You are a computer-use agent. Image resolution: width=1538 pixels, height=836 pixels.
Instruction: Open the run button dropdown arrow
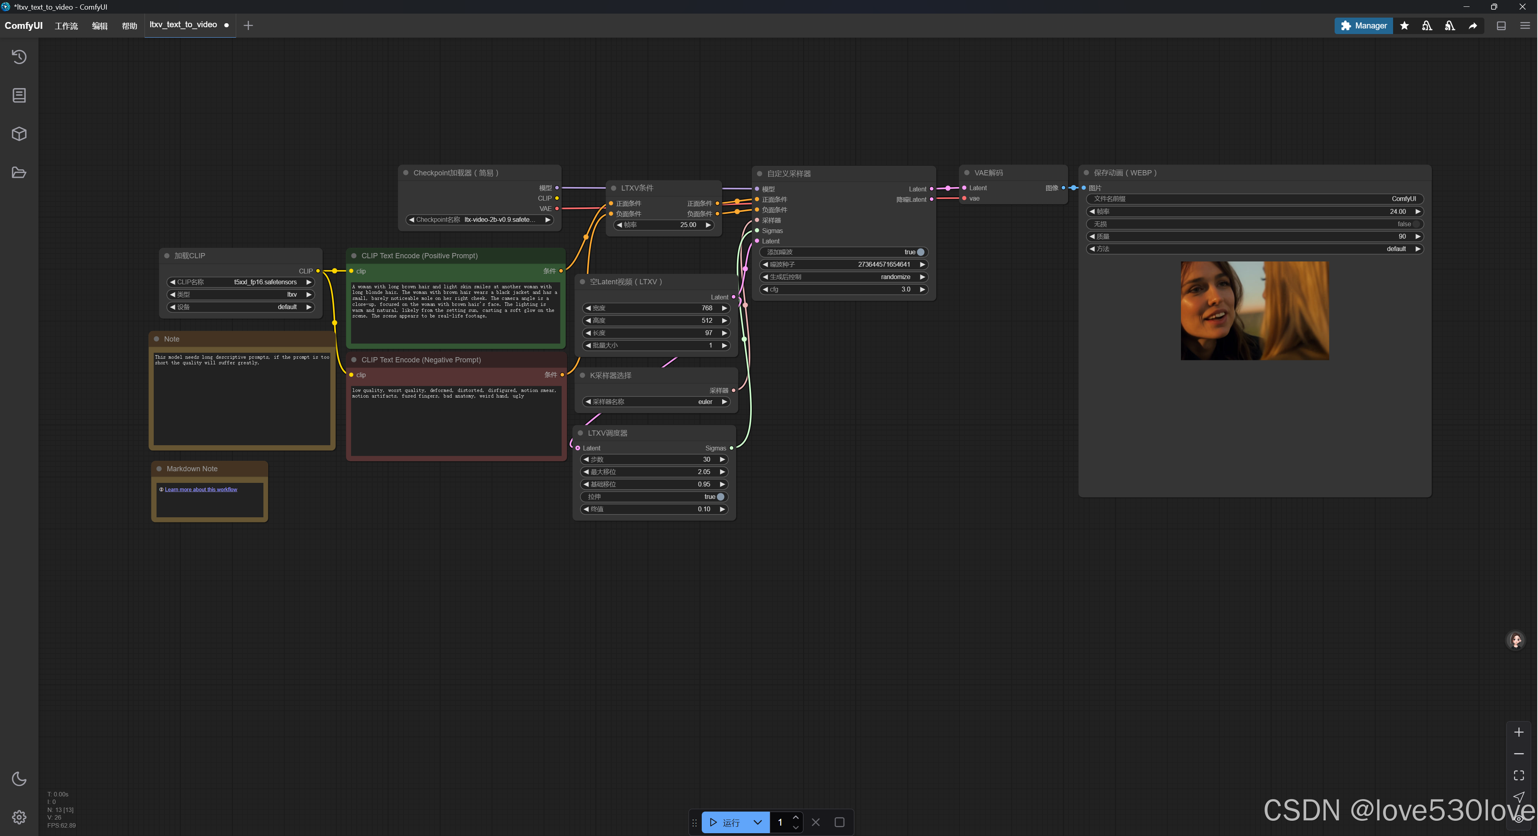[x=758, y=822]
